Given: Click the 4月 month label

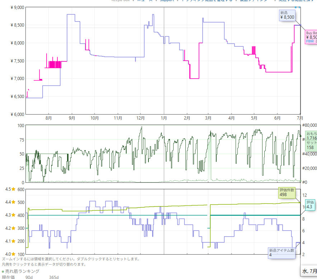Looking at the screenshot, I should (x=231, y=118).
